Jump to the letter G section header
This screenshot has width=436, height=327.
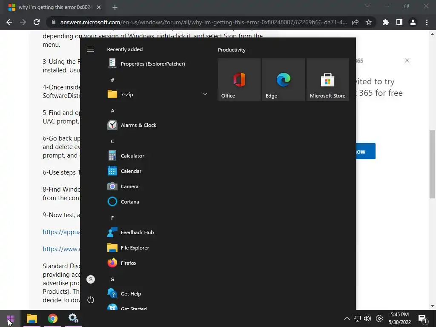112,279
